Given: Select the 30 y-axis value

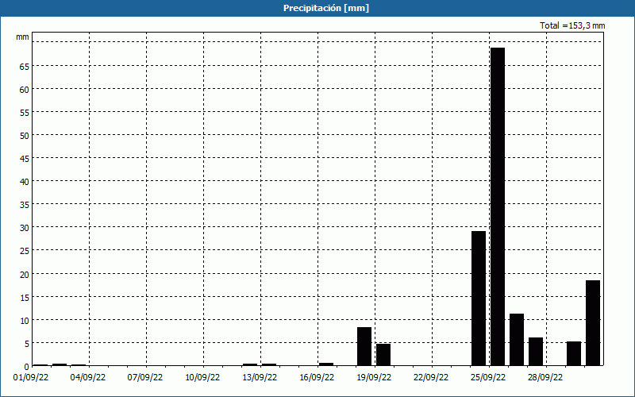Looking at the screenshot, I should pos(25,228).
